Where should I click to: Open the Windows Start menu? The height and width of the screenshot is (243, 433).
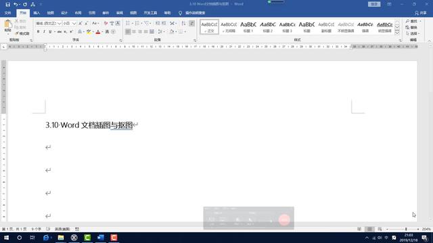[x=6, y=238]
